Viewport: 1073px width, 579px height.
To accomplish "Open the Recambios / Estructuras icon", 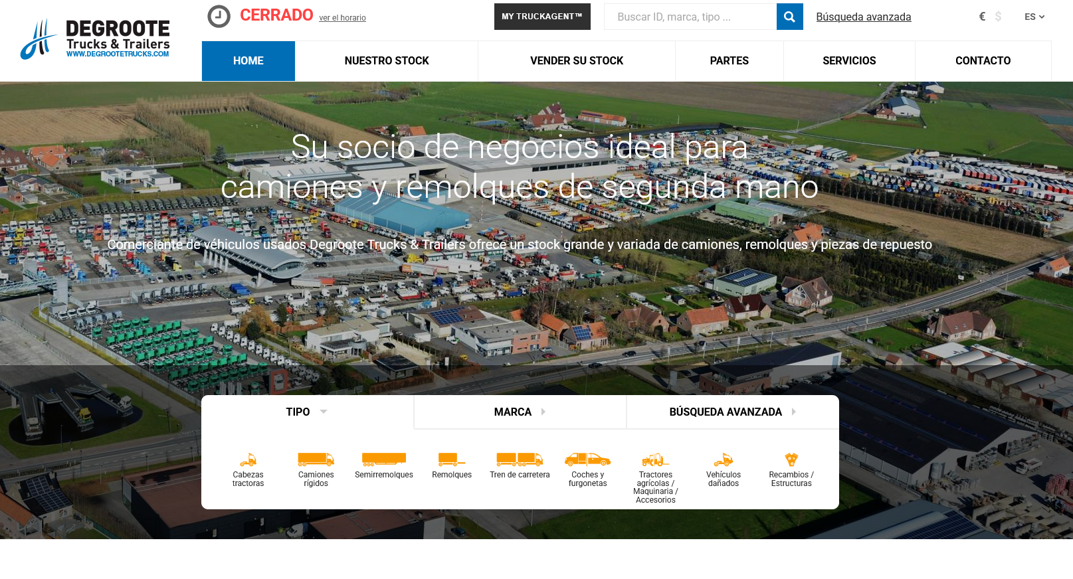I will point(791,459).
